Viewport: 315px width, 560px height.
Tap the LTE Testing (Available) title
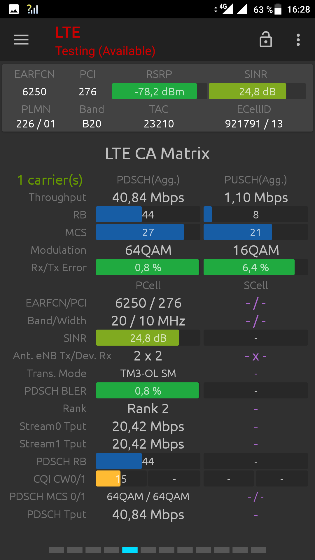pos(105,41)
